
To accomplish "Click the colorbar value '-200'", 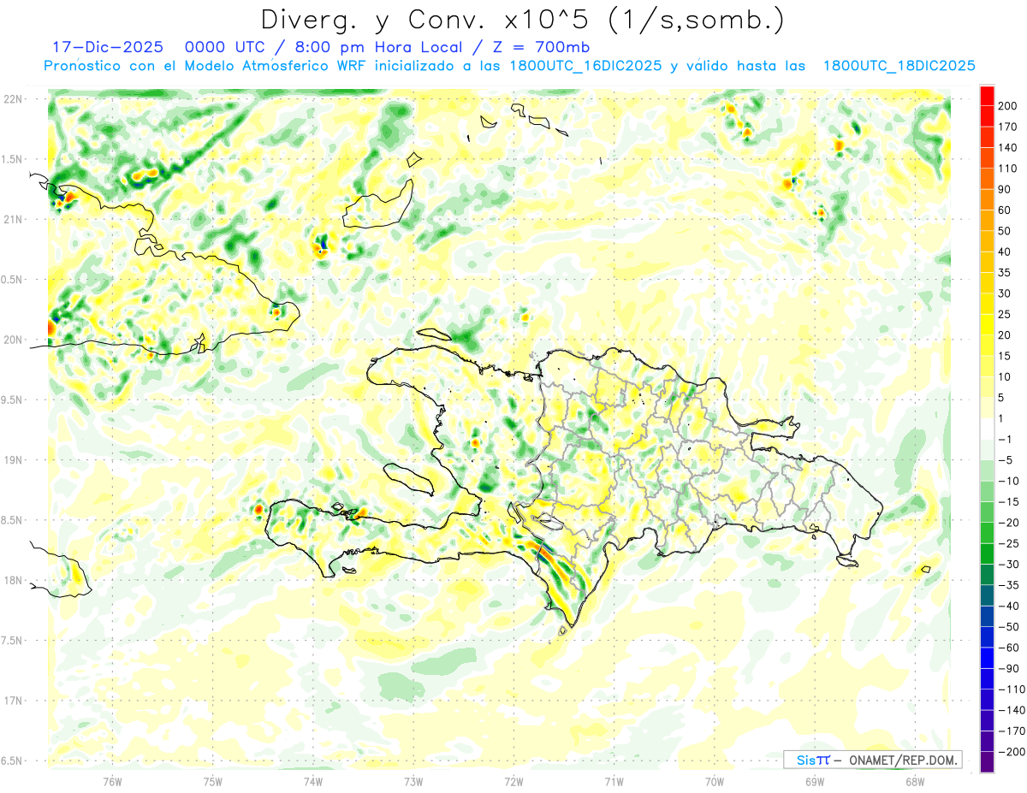I will tap(1013, 753).
